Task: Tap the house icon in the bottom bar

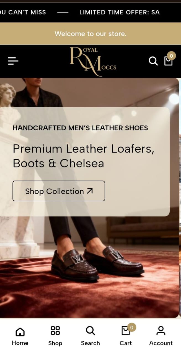Action: click(x=20, y=331)
